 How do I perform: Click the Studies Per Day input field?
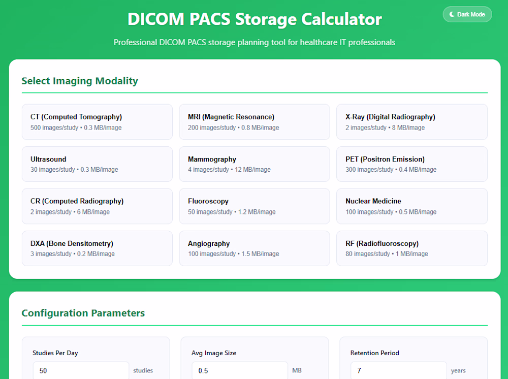(81, 370)
